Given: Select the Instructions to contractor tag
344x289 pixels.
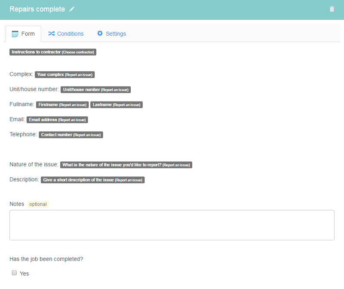Looking at the screenshot, I should point(53,52).
